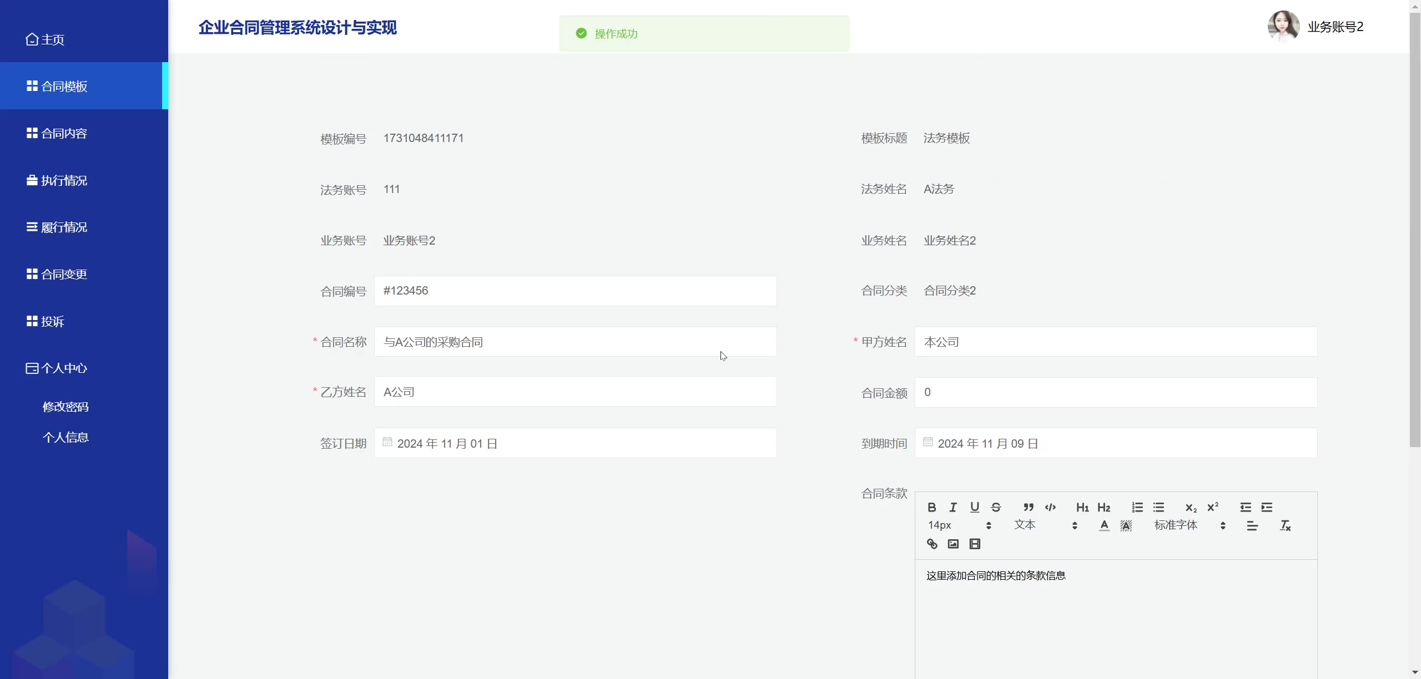Open the 文本 header style dropdown

click(x=1046, y=525)
